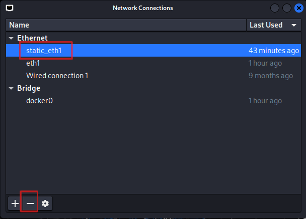Collapse the Ethernet group

pos(11,38)
